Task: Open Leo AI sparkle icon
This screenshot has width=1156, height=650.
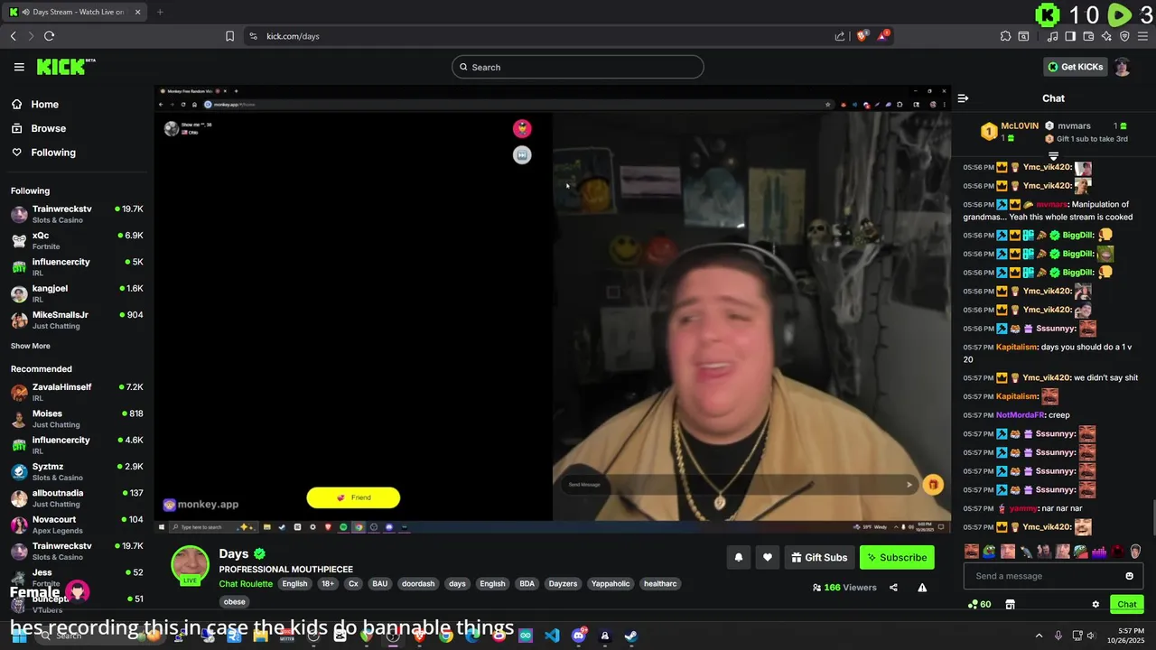Action: (1106, 36)
